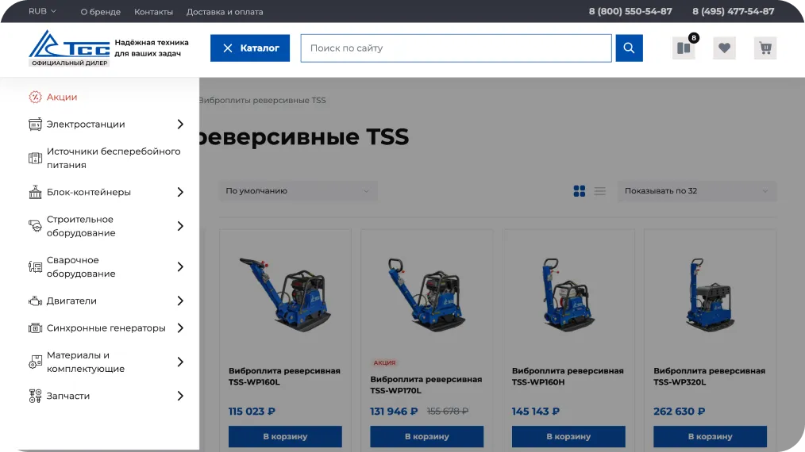Click the Синхронные генераторы category icon
Image resolution: width=805 pixels, height=452 pixels.
pos(35,328)
